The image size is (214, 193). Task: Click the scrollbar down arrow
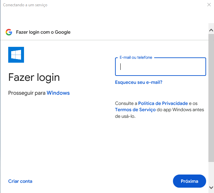point(211,187)
